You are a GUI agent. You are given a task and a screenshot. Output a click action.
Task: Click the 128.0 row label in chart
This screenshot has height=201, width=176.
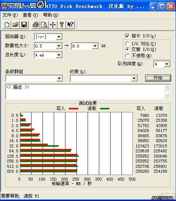pyautogui.click(x=12, y=156)
